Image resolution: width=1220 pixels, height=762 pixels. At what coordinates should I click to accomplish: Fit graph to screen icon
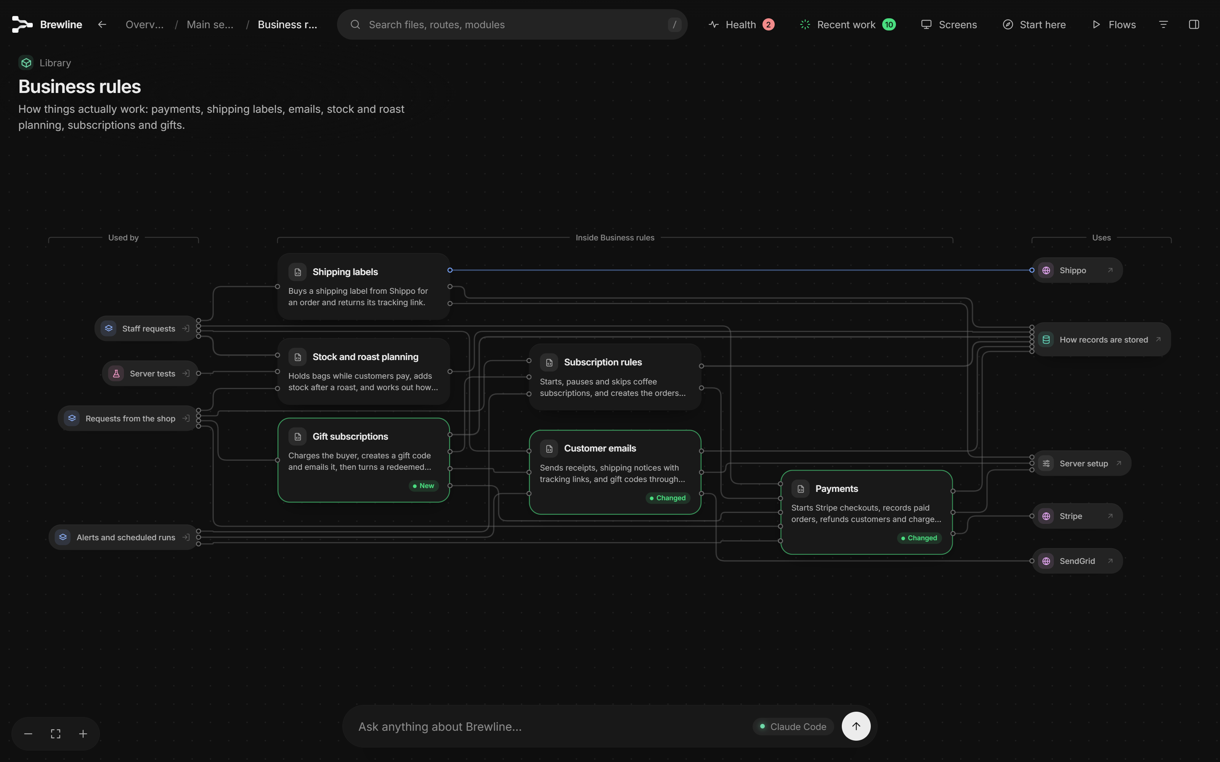55,734
